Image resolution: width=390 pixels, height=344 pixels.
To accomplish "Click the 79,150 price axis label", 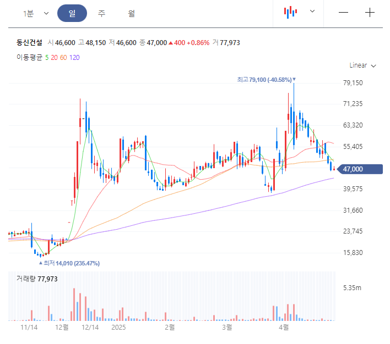I will click(x=353, y=82).
